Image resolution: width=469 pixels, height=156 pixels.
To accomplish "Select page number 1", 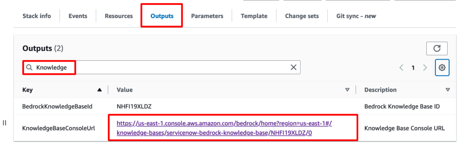I will (x=413, y=68).
